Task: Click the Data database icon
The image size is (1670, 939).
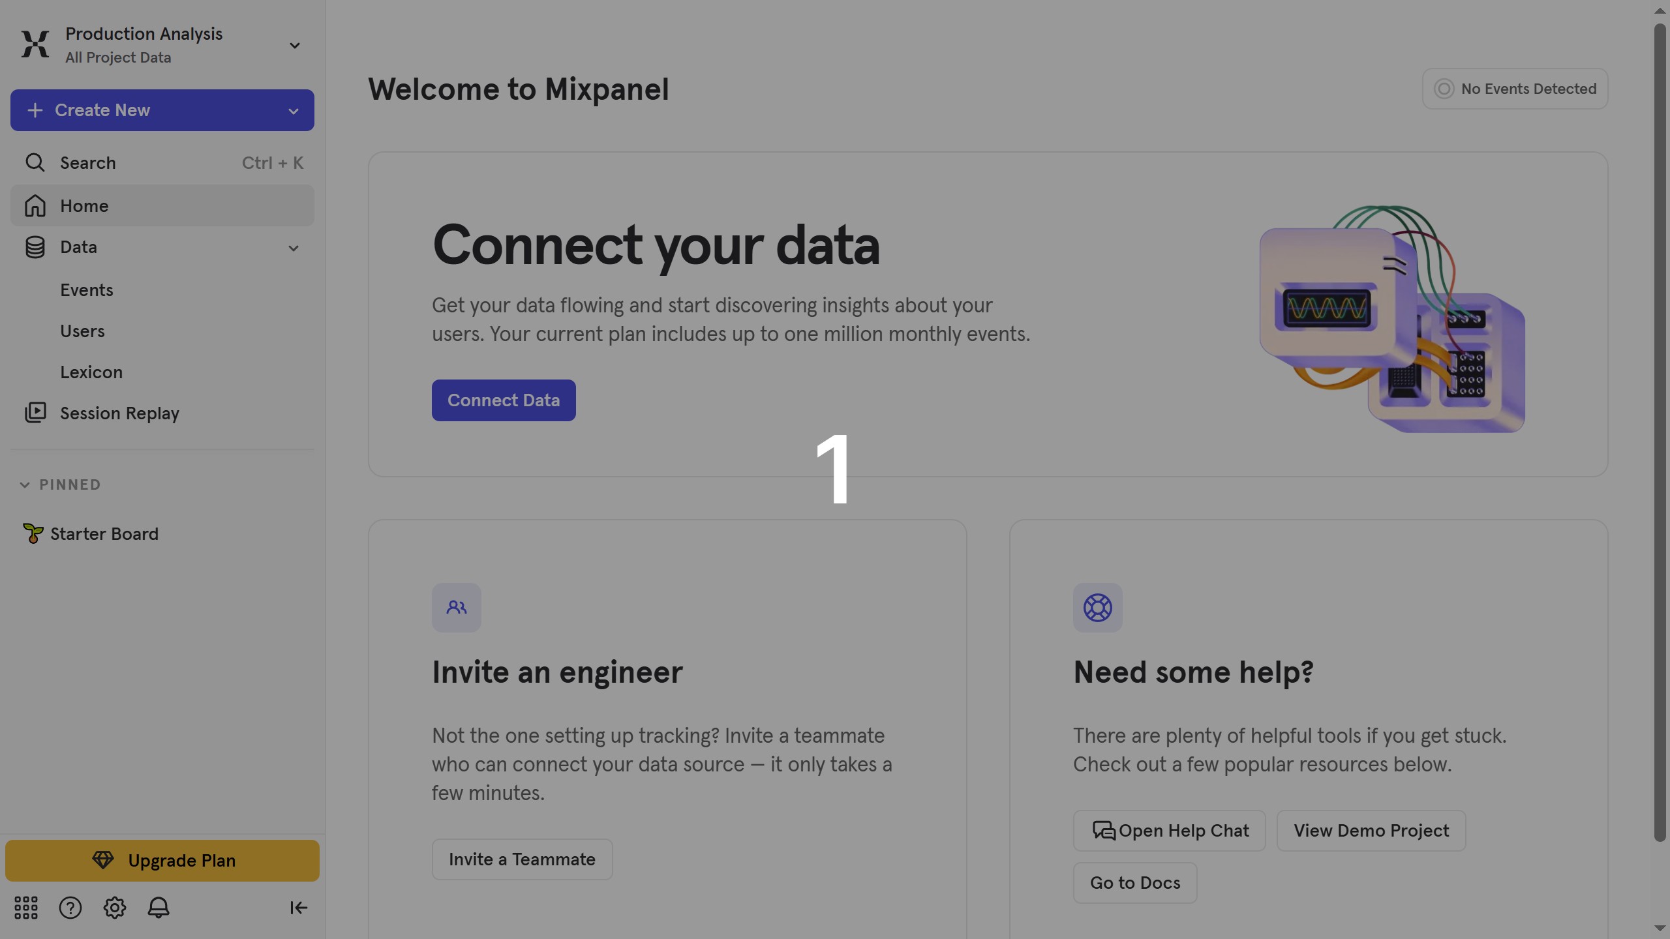Action: [35, 247]
